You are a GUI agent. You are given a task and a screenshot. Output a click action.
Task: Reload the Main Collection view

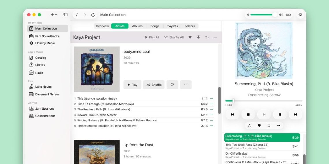pyautogui.click(x=93, y=15)
